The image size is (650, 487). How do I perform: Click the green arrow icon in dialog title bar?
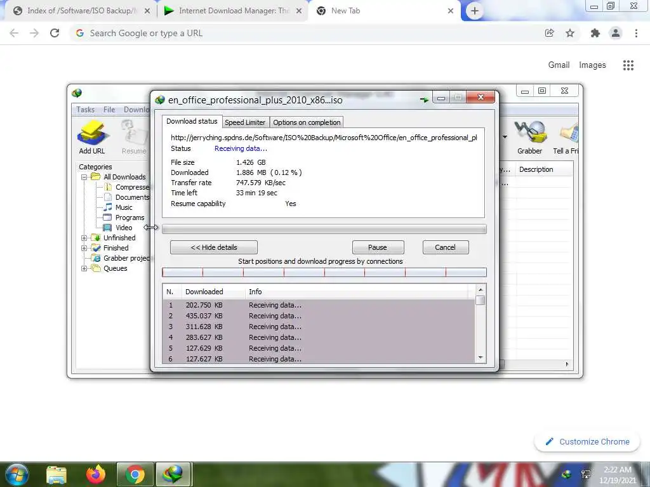pyautogui.click(x=424, y=100)
